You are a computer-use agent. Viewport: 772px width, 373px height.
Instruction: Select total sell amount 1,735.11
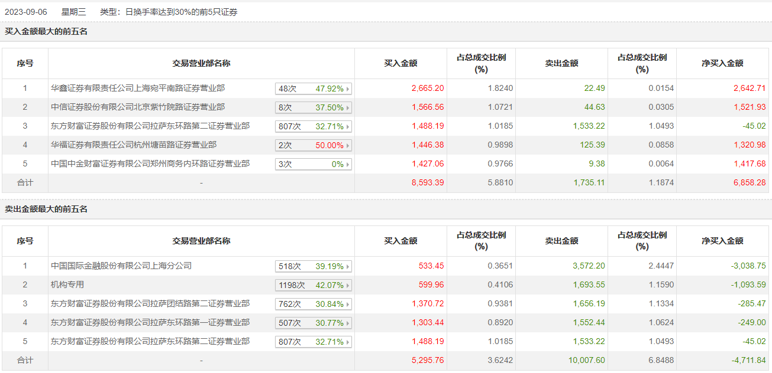point(589,183)
